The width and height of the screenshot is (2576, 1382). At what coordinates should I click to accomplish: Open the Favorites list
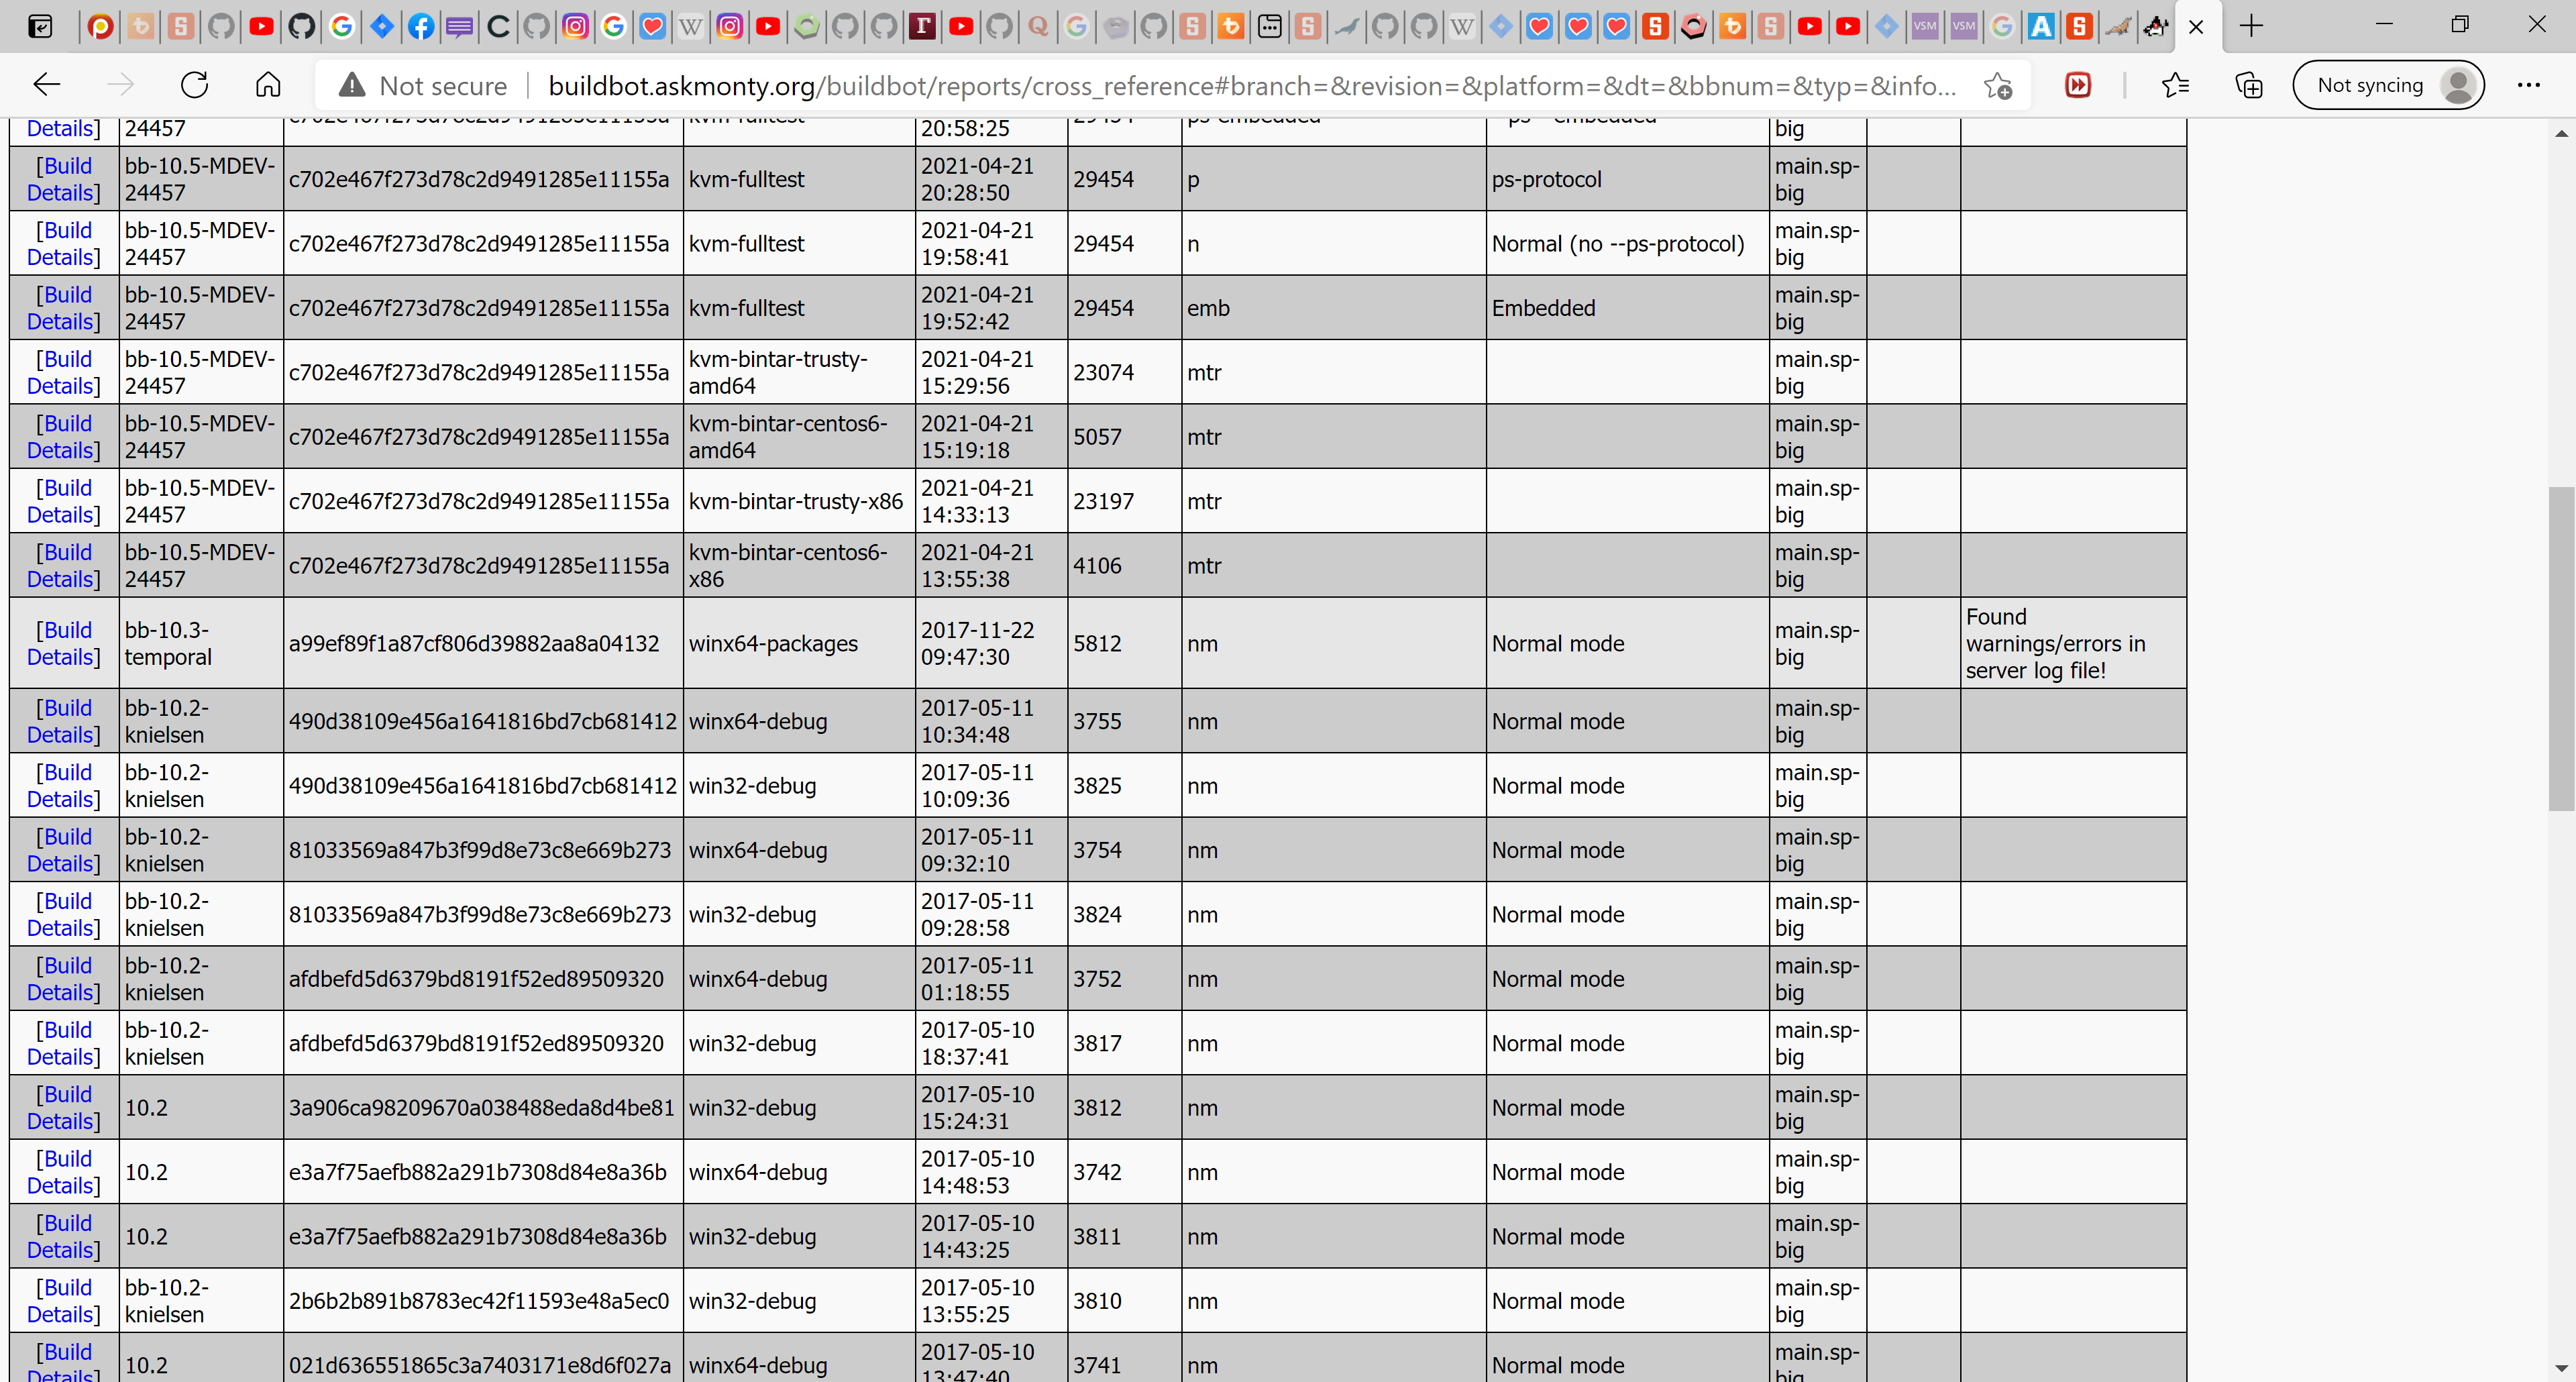point(2175,86)
